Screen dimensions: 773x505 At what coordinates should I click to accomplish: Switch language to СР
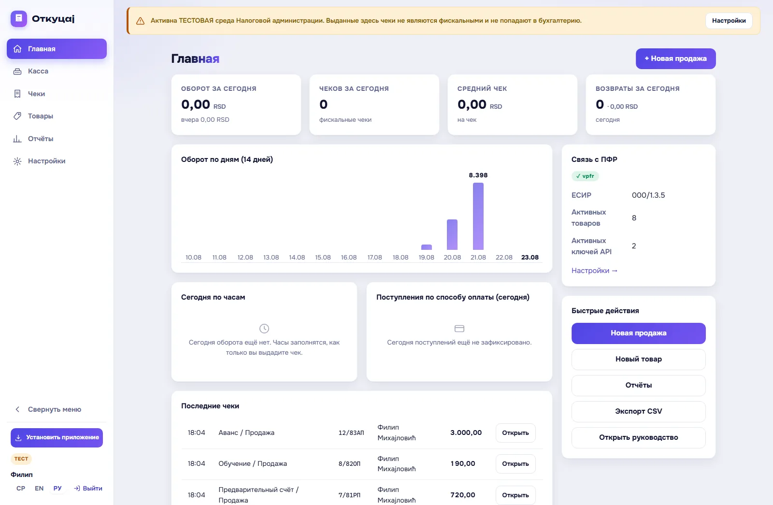(x=21, y=489)
